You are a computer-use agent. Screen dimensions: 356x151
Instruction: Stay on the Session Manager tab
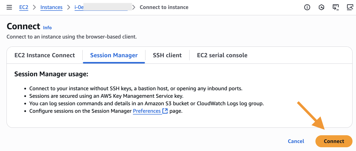coord(114,55)
